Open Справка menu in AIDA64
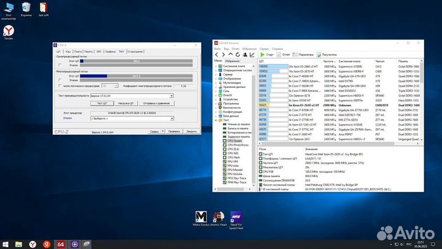442x249 pixels. click(277, 49)
